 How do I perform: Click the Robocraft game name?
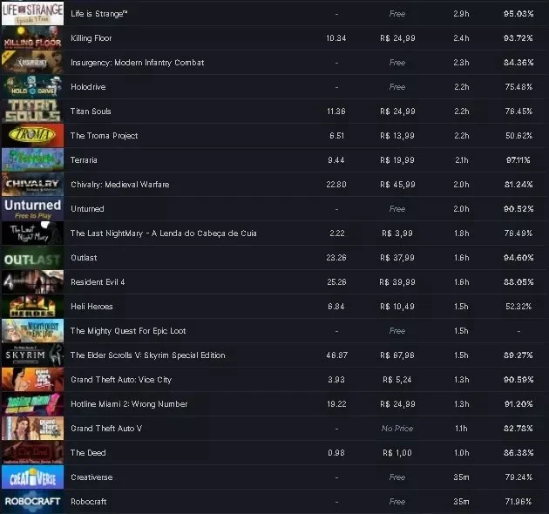click(x=89, y=502)
